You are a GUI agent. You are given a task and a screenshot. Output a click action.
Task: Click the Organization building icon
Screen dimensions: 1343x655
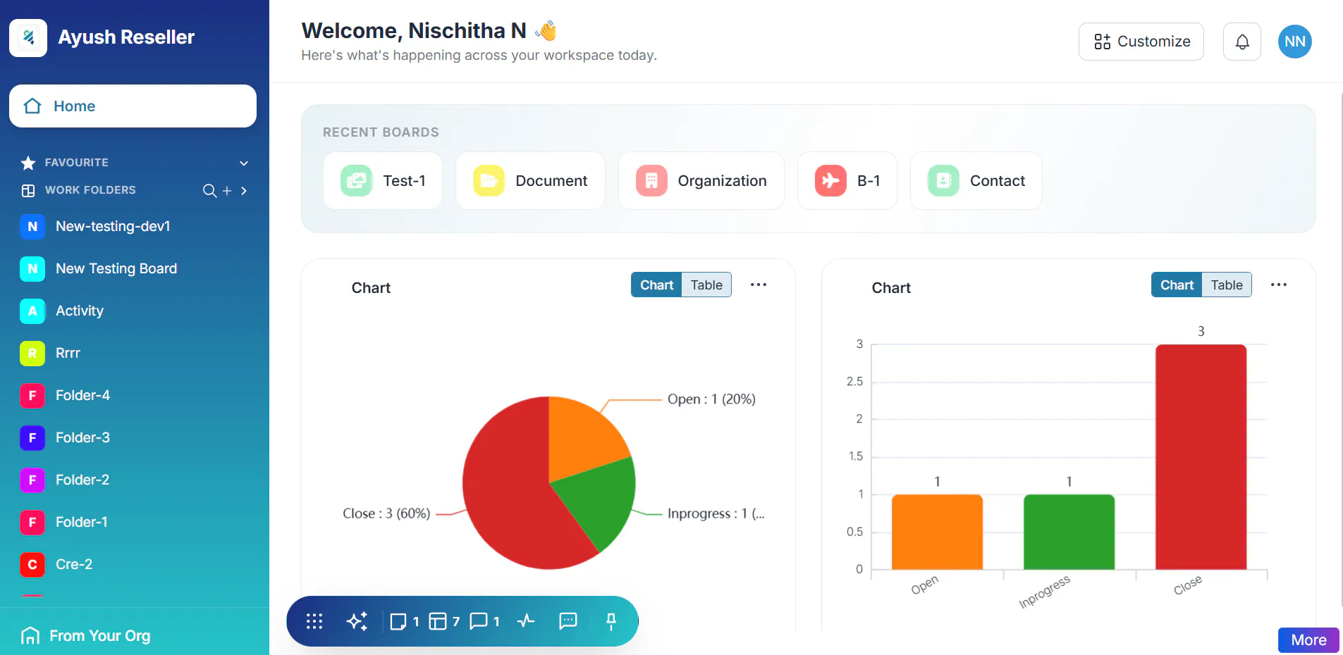pyautogui.click(x=651, y=181)
